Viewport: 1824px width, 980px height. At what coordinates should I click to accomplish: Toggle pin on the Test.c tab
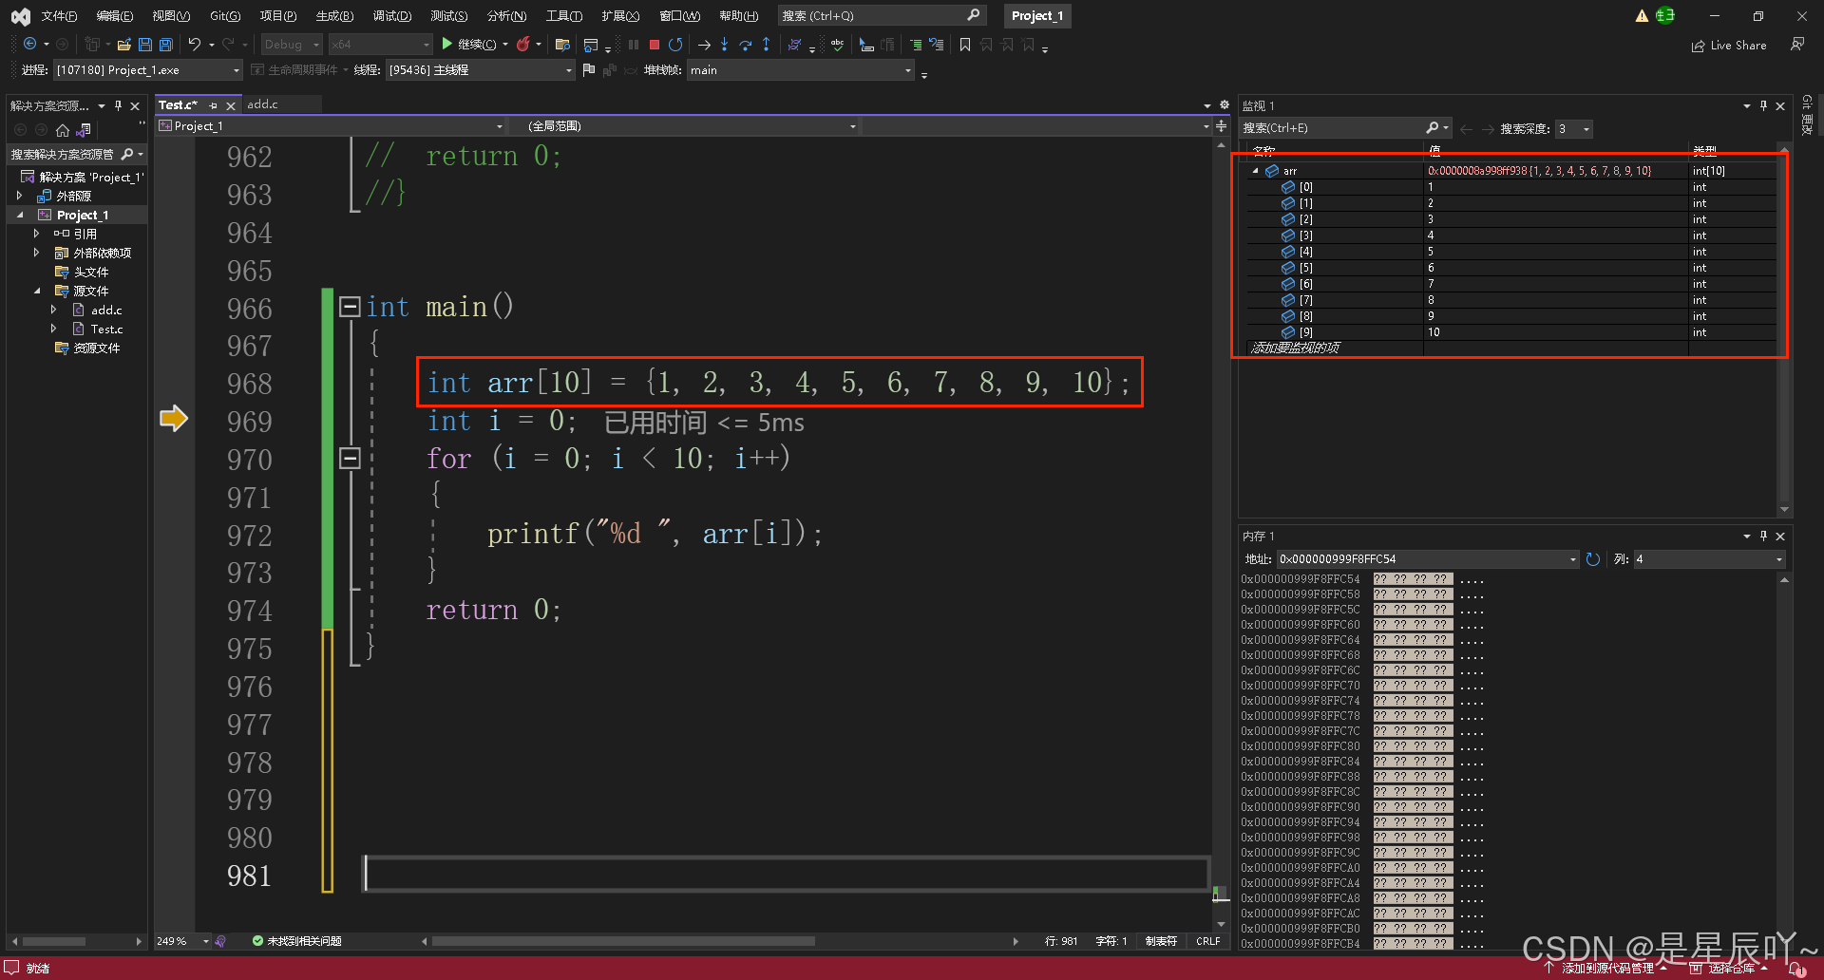(x=214, y=105)
